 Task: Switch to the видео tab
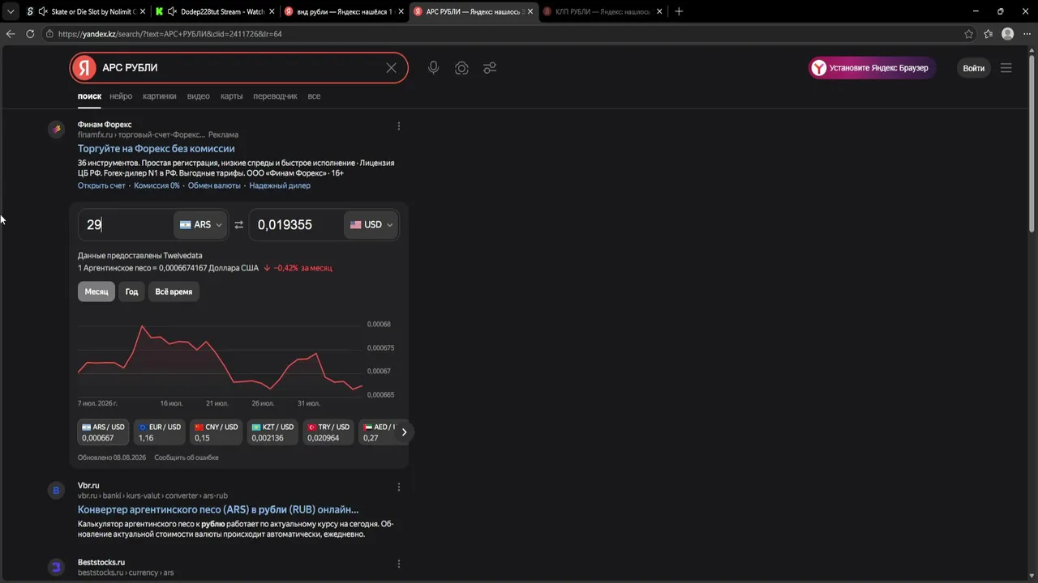click(x=199, y=96)
